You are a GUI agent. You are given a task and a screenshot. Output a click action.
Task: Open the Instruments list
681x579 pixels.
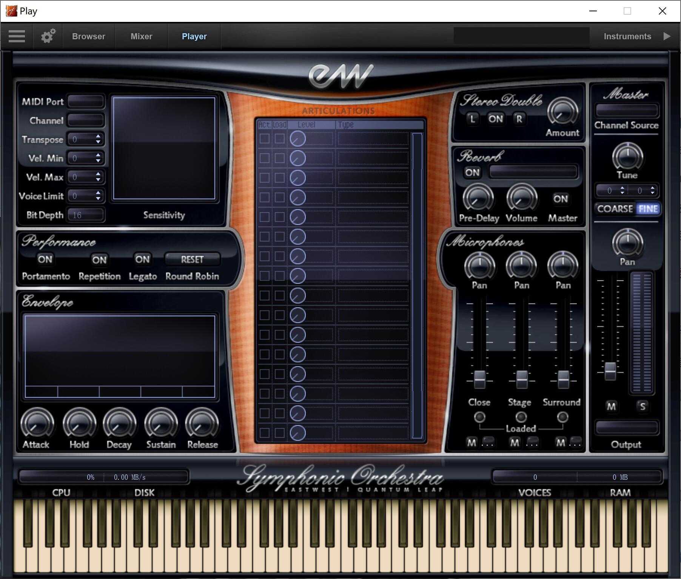[627, 36]
